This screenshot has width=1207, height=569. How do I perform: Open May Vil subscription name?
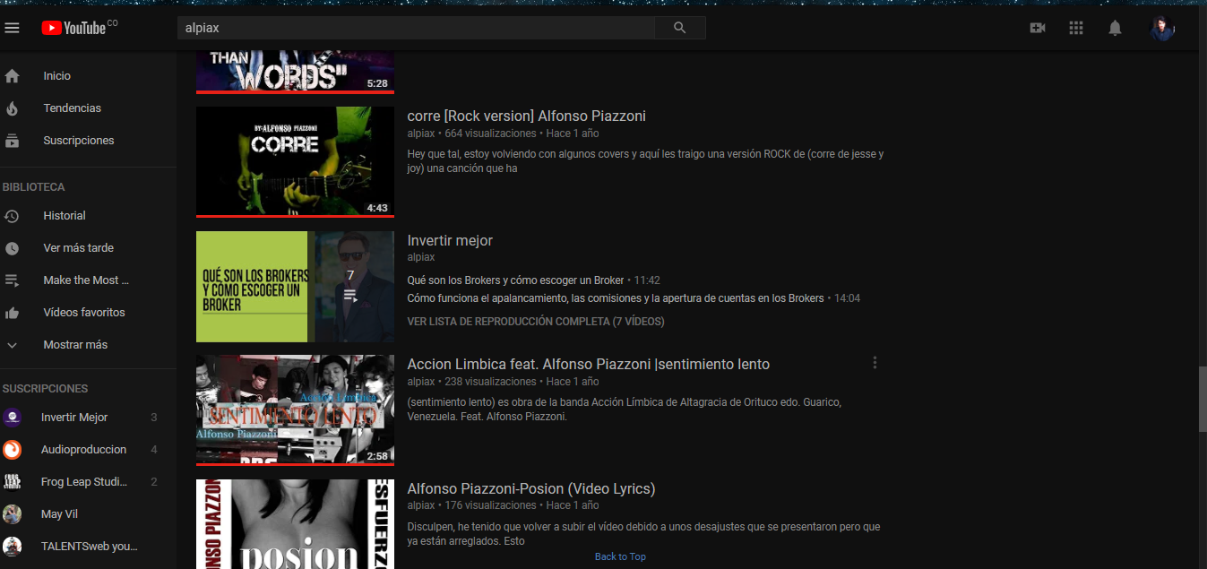tap(58, 514)
